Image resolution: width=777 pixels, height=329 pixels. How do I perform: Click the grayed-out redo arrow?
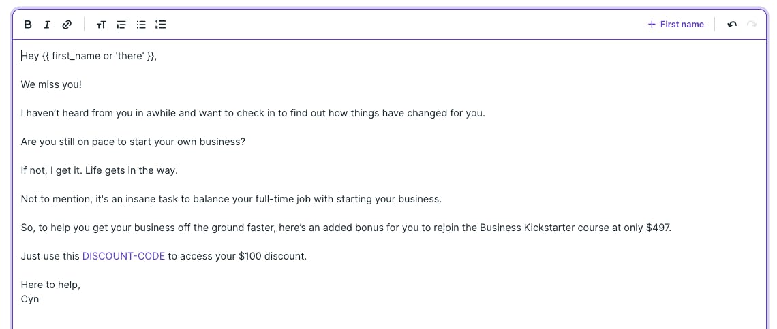tap(752, 25)
